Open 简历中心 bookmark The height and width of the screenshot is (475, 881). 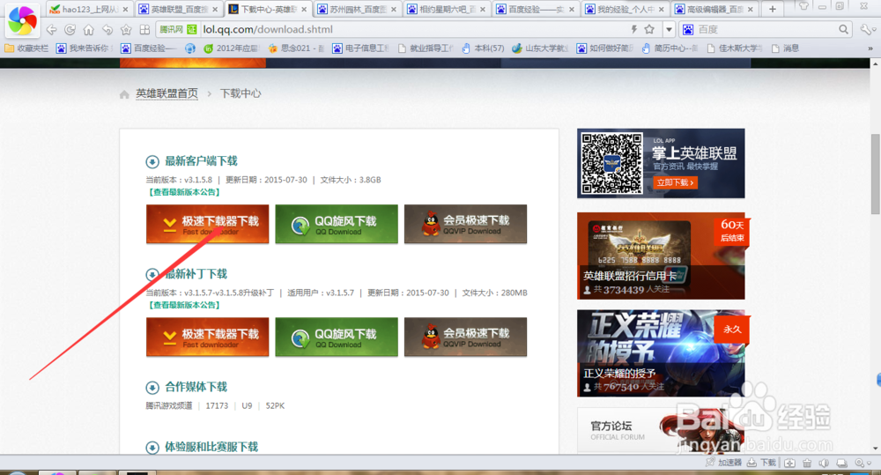(x=670, y=48)
